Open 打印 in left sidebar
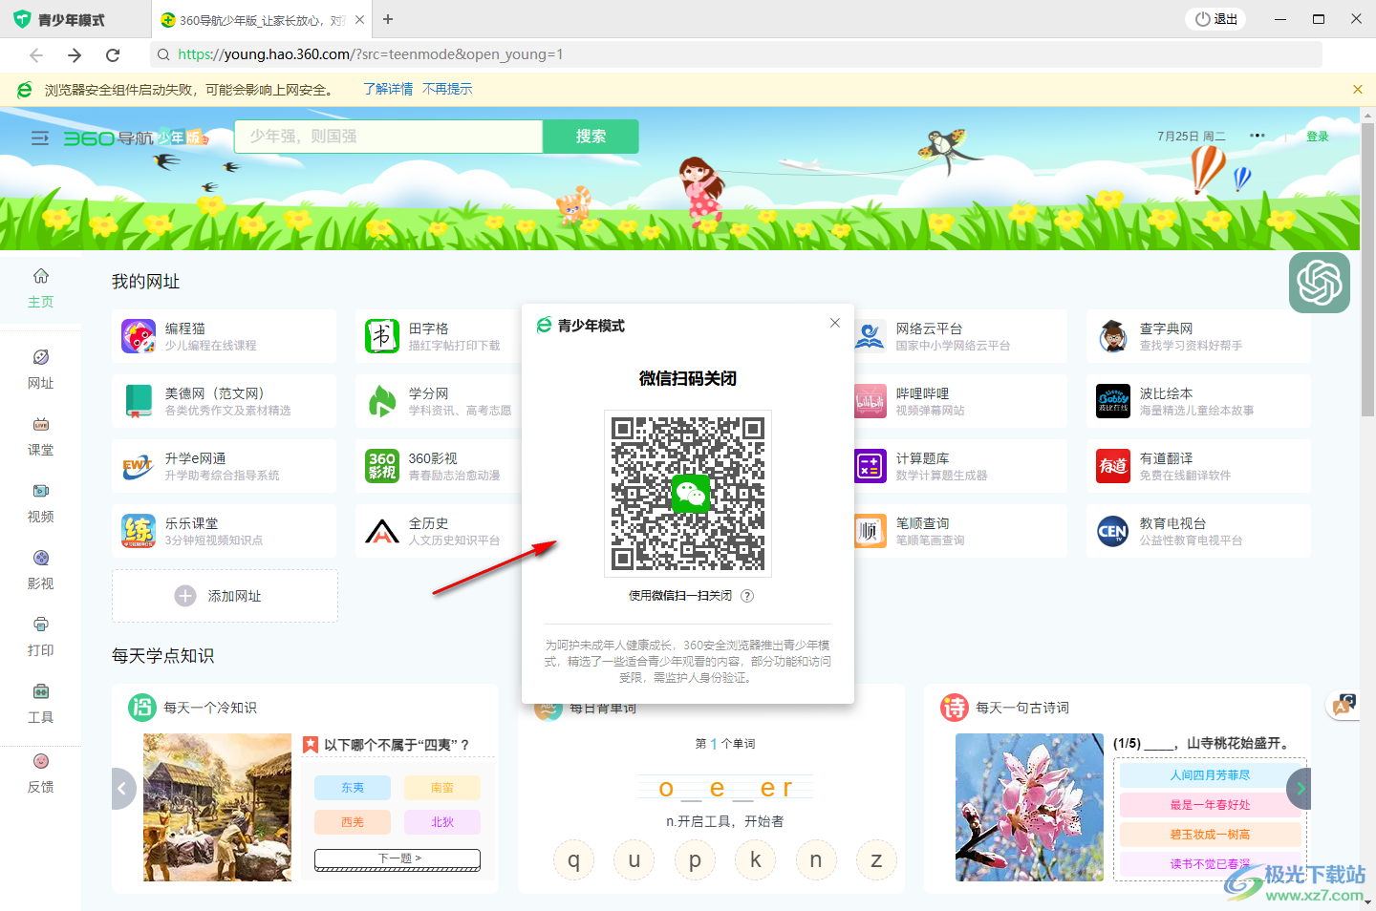This screenshot has width=1376, height=911. 40,636
